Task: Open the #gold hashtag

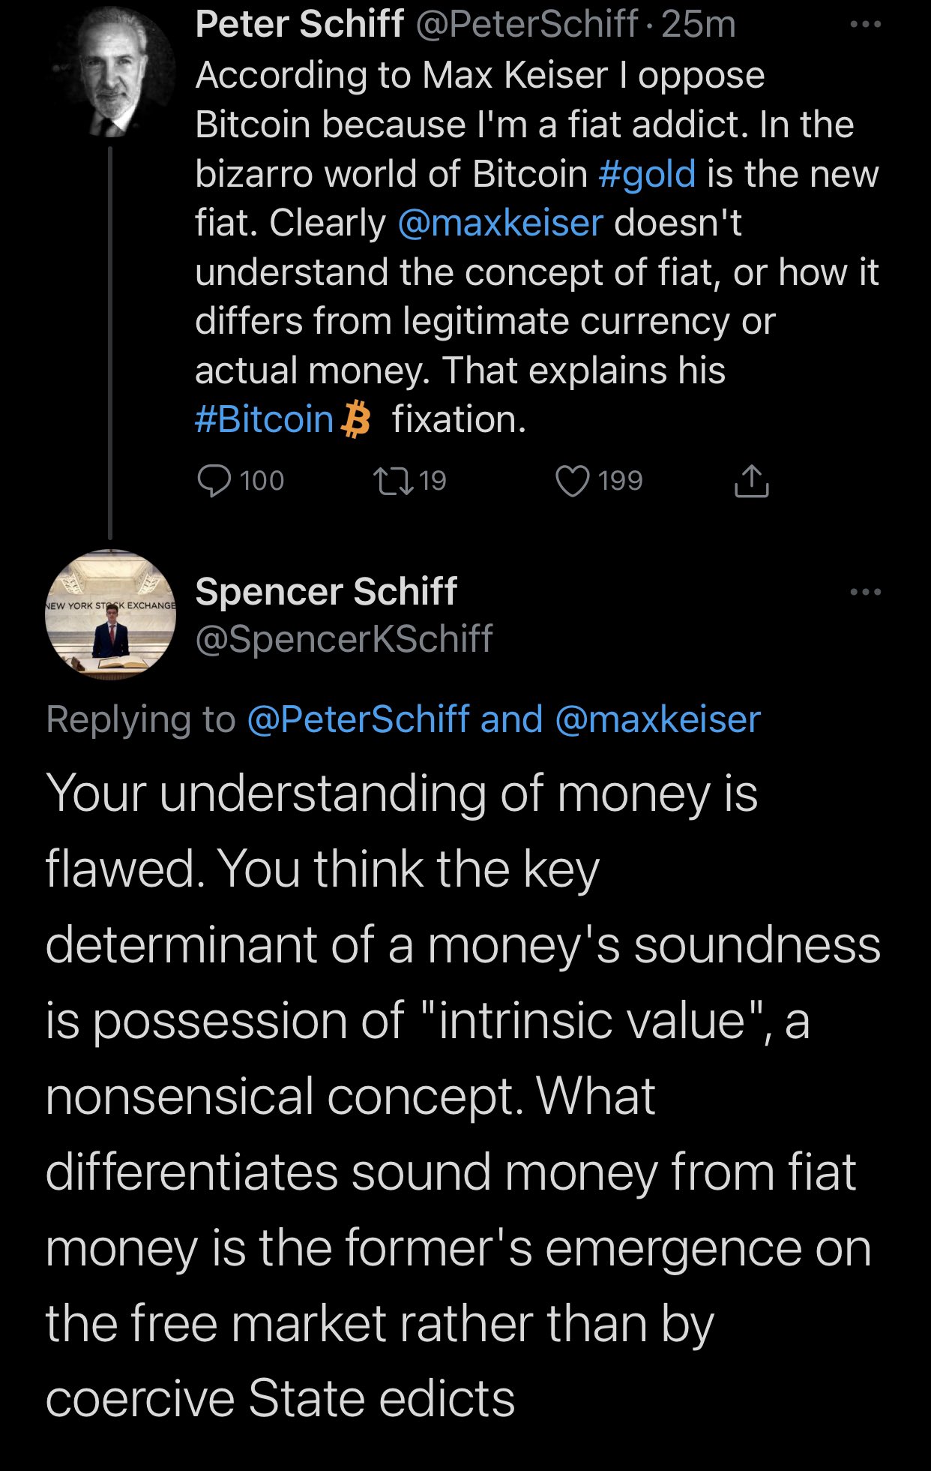Action: click(x=648, y=174)
